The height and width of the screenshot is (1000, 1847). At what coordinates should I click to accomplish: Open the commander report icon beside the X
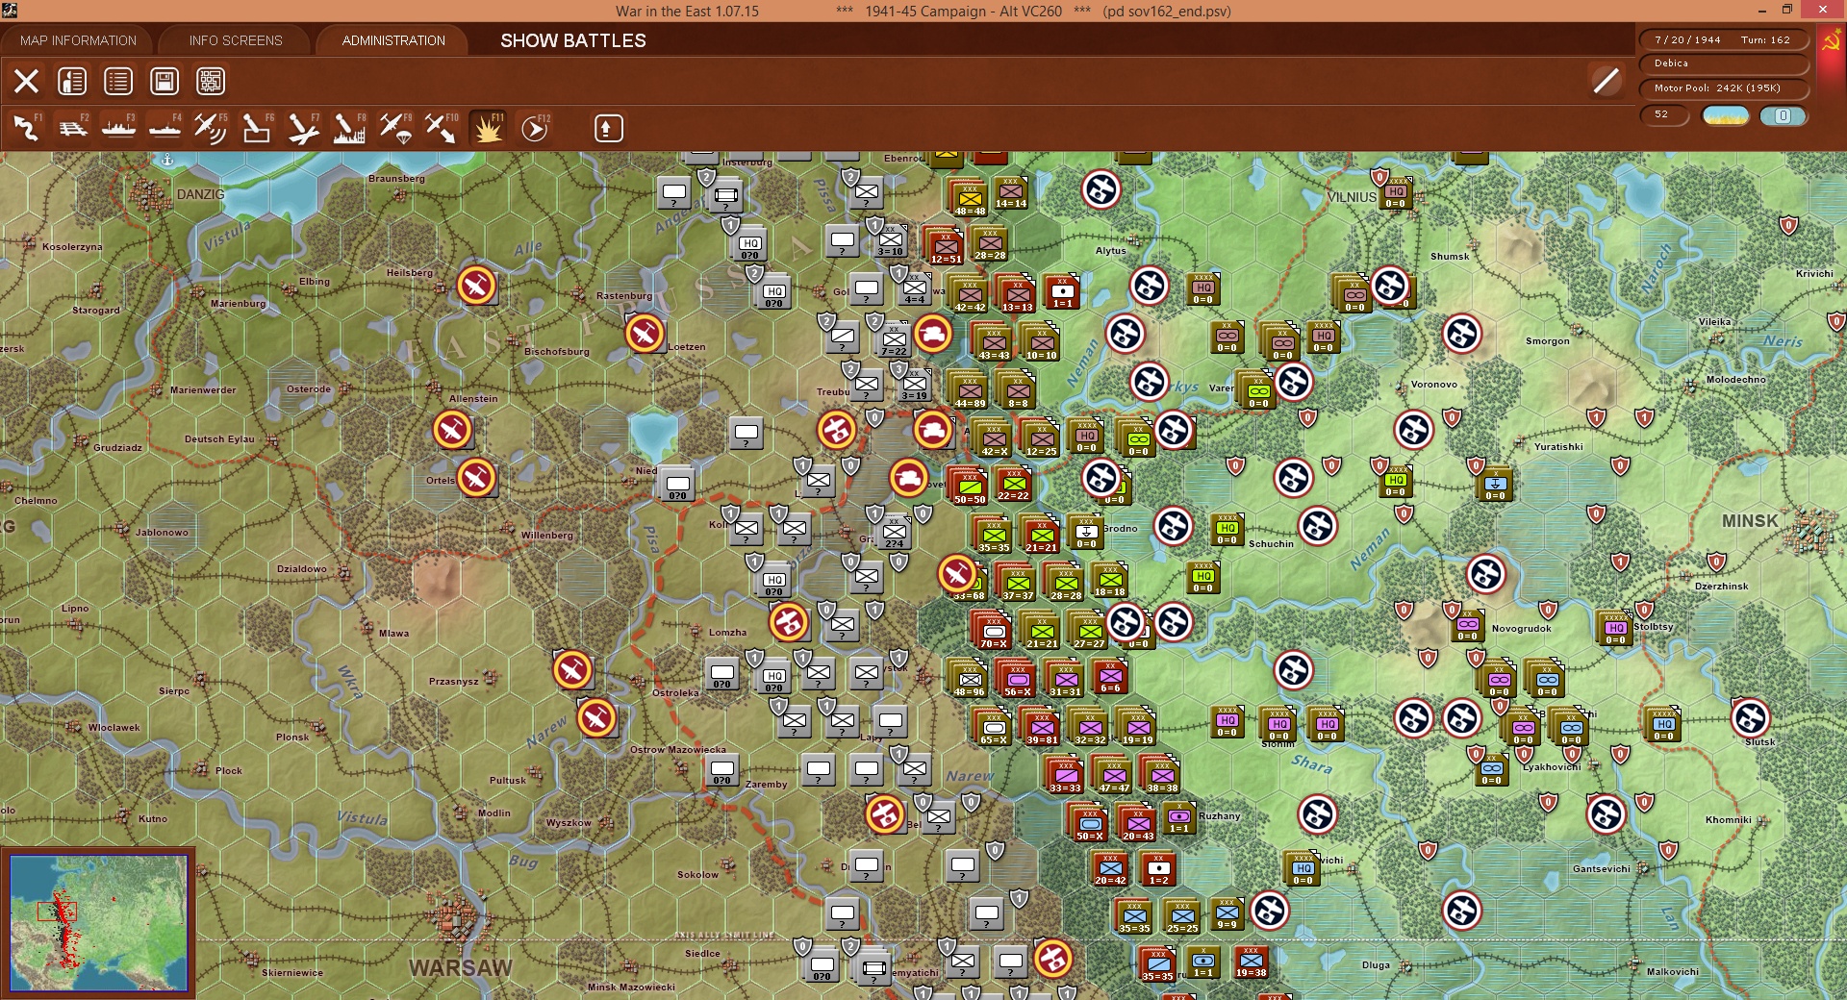click(x=72, y=82)
